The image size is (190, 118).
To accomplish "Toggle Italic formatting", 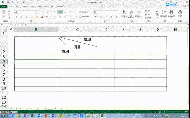I will click(x=22, y=17).
